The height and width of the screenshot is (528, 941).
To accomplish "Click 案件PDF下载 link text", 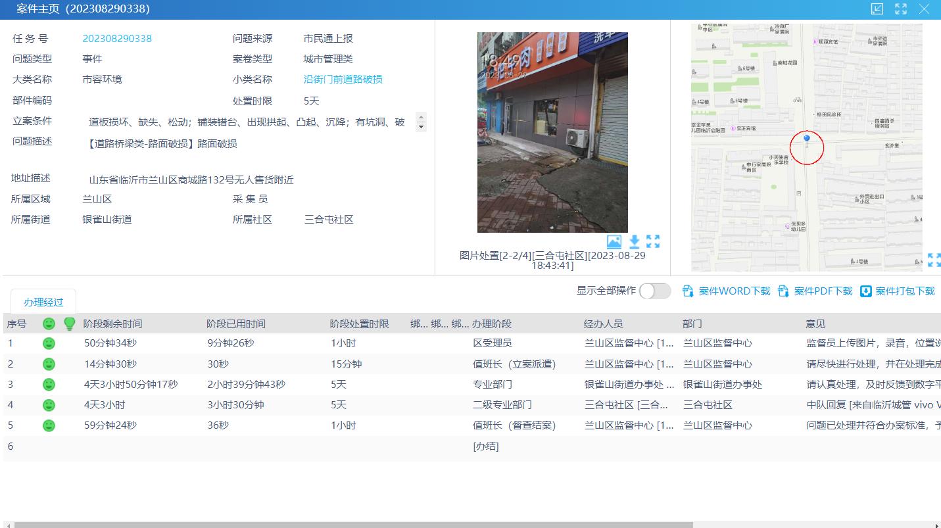I will tap(823, 291).
